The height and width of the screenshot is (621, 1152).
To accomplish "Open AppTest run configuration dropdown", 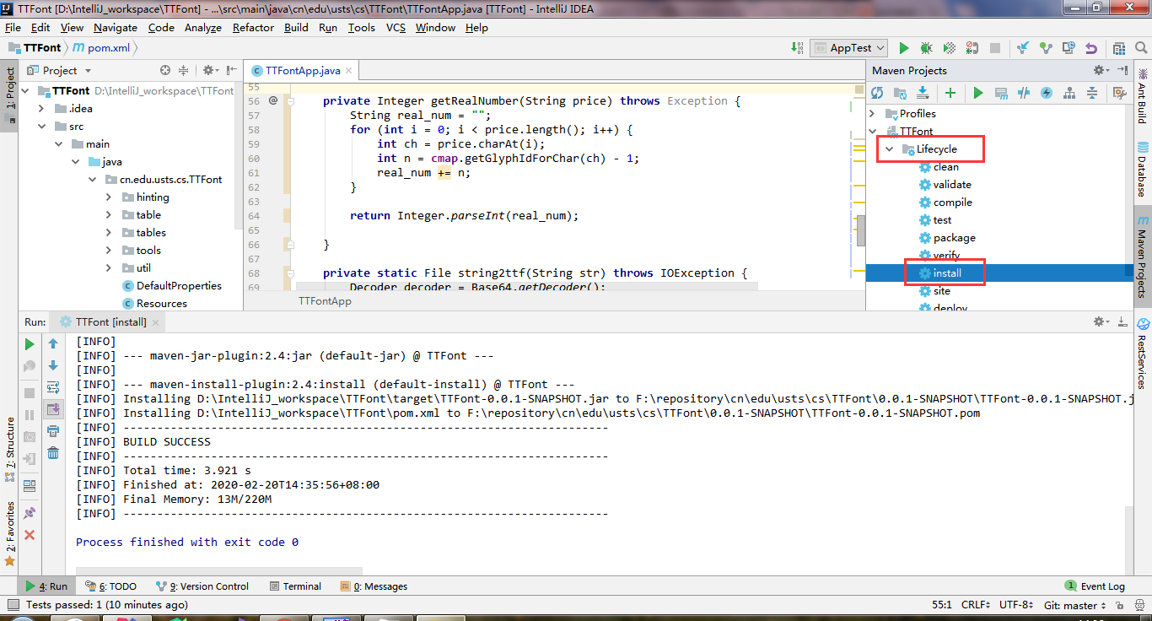I will pos(848,48).
